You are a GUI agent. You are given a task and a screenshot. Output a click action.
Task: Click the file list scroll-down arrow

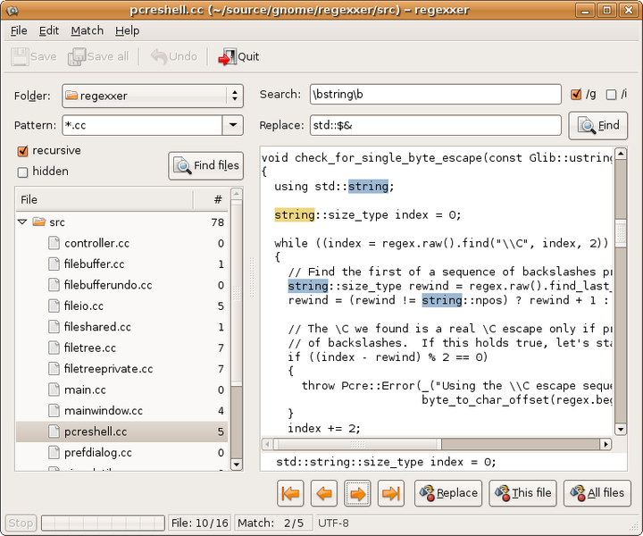(x=237, y=465)
